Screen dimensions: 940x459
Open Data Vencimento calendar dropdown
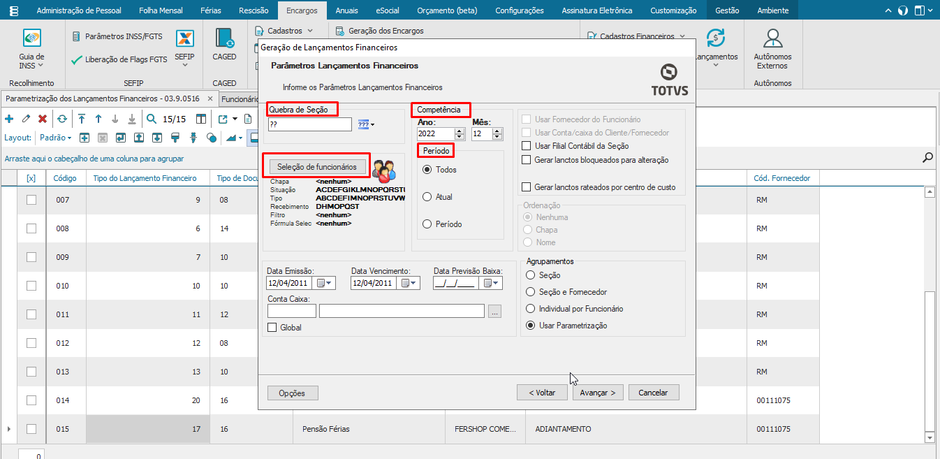click(x=409, y=283)
